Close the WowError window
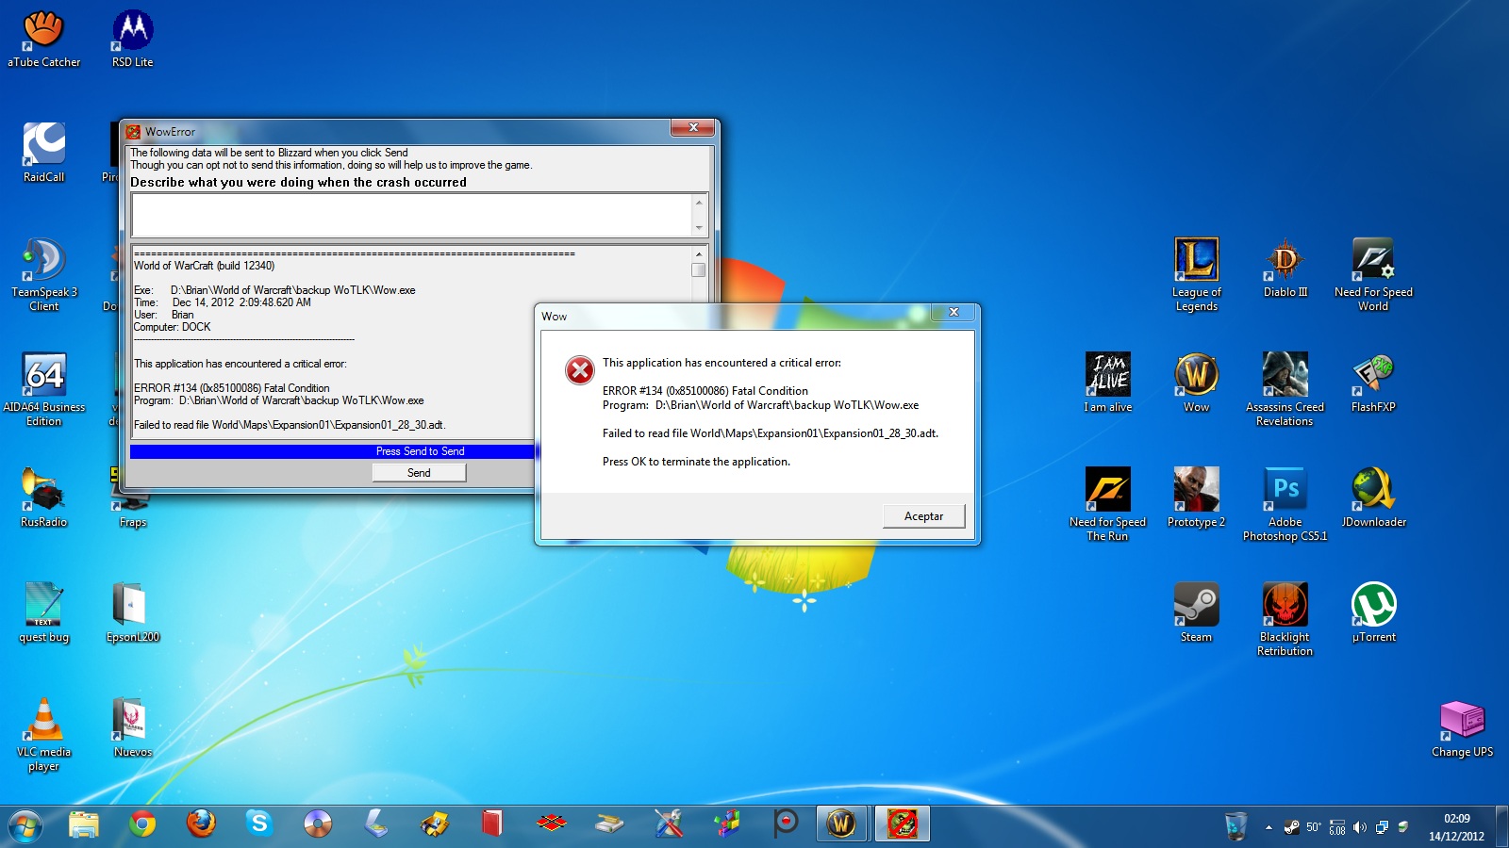The width and height of the screenshot is (1509, 848). point(693,127)
